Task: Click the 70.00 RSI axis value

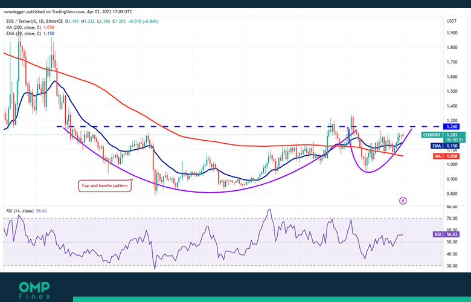Action: [x=452, y=219]
